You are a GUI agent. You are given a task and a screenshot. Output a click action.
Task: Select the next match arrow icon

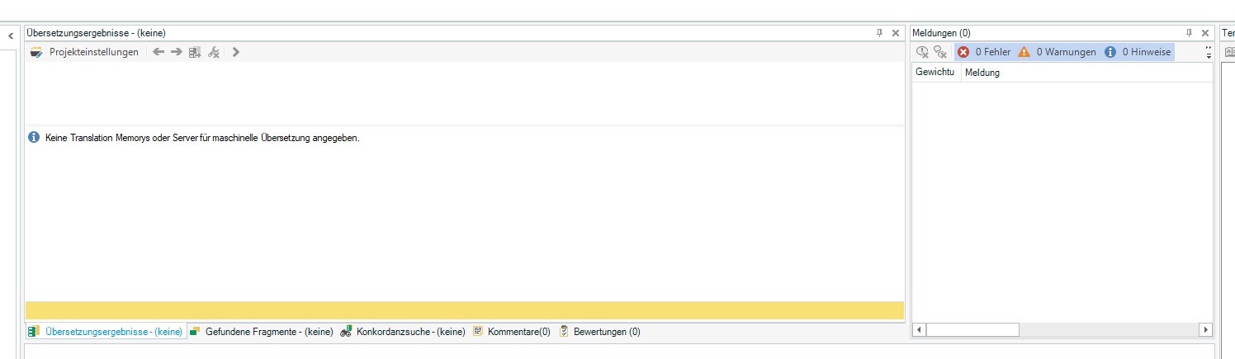coord(176,52)
